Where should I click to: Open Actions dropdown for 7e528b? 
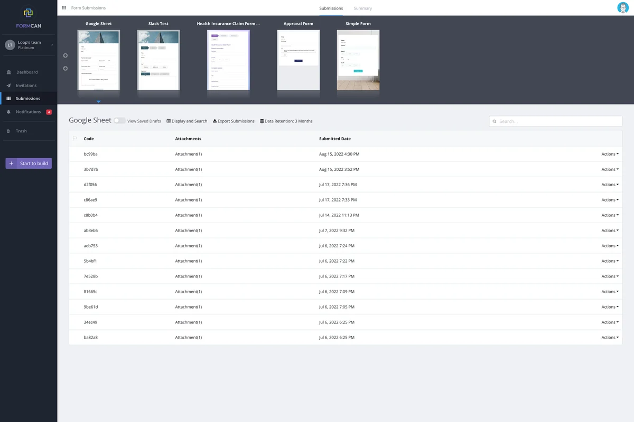(610, 276)
